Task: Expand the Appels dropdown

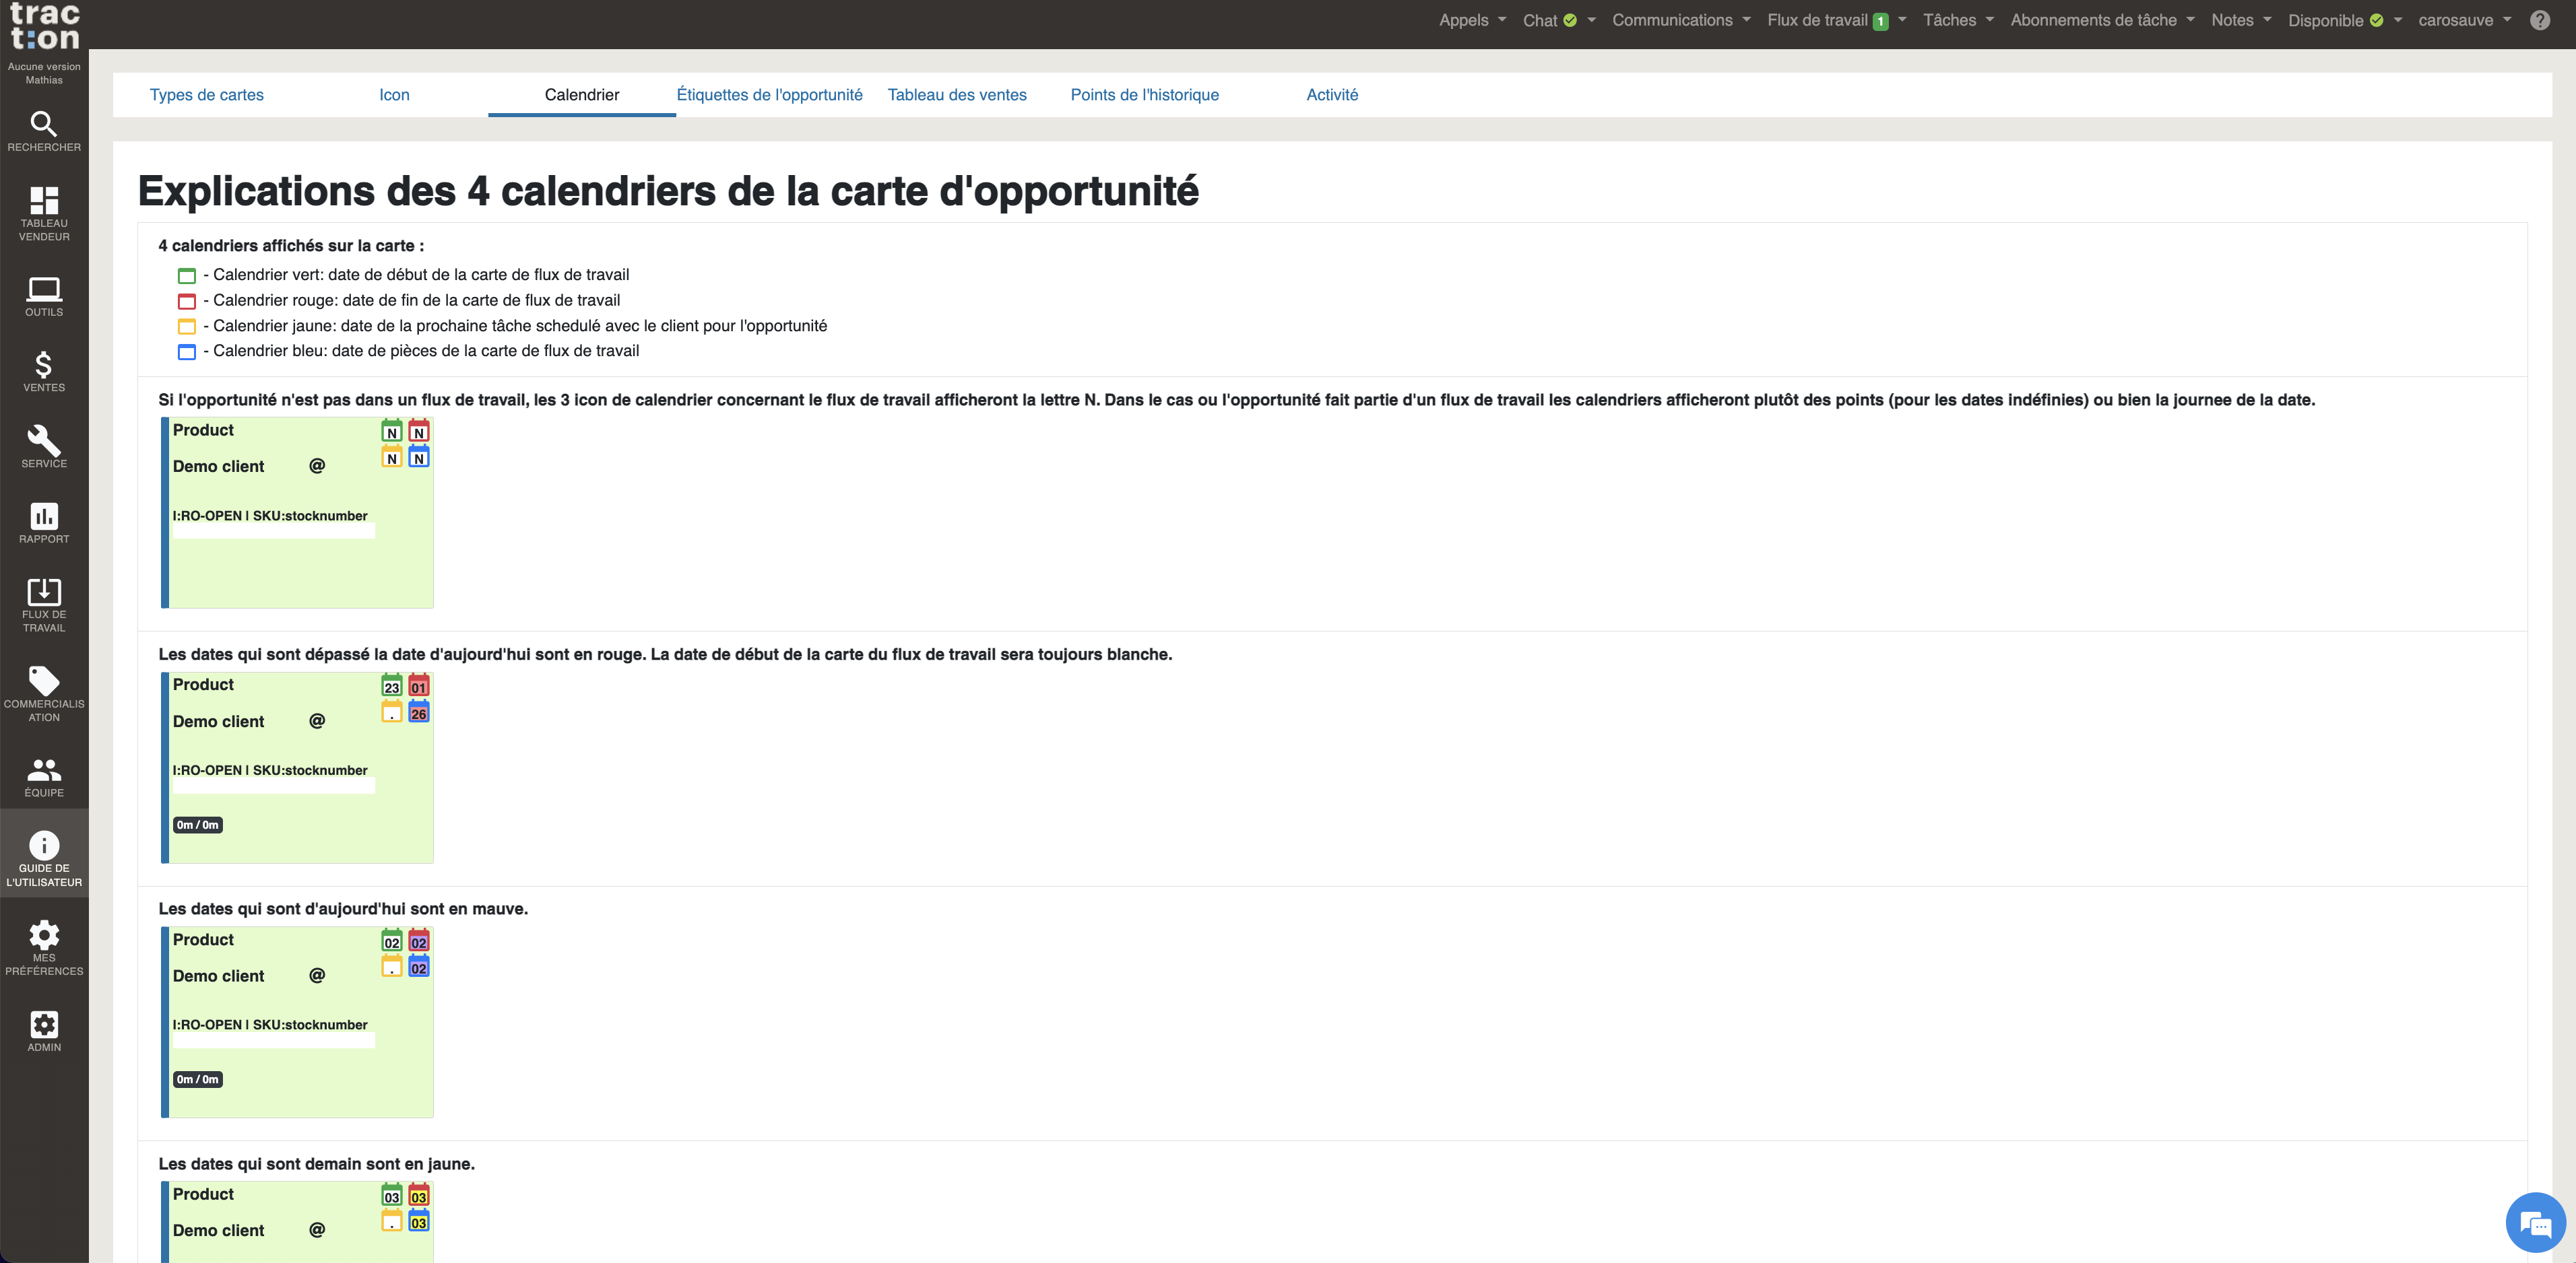Action: (1472, 20)
